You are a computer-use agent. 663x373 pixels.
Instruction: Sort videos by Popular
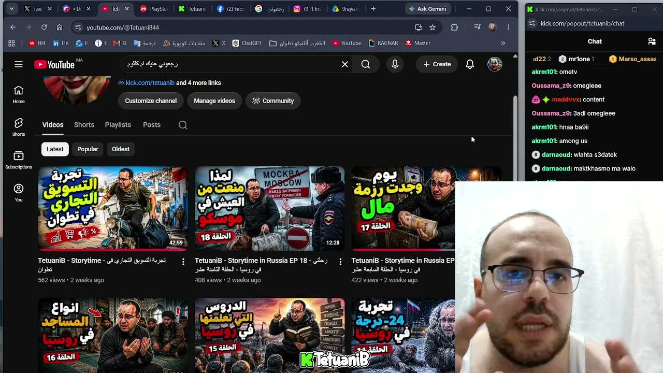88,149
